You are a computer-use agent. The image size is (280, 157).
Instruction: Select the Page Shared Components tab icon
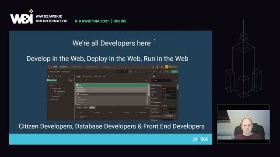(60, 76)
